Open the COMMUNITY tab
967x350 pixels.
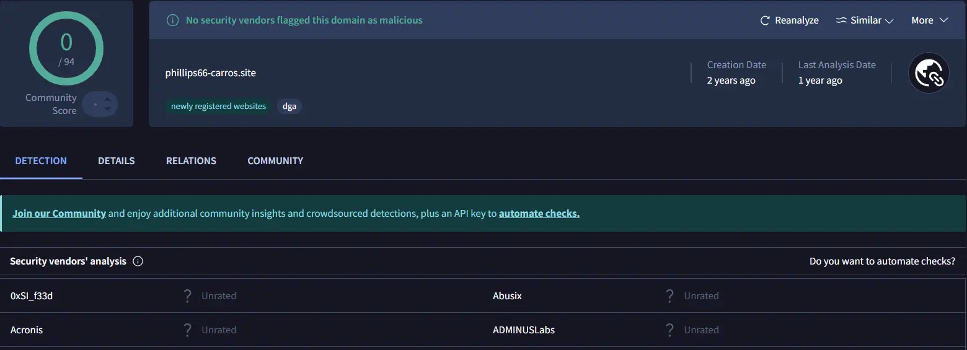[x=275, y=161]
